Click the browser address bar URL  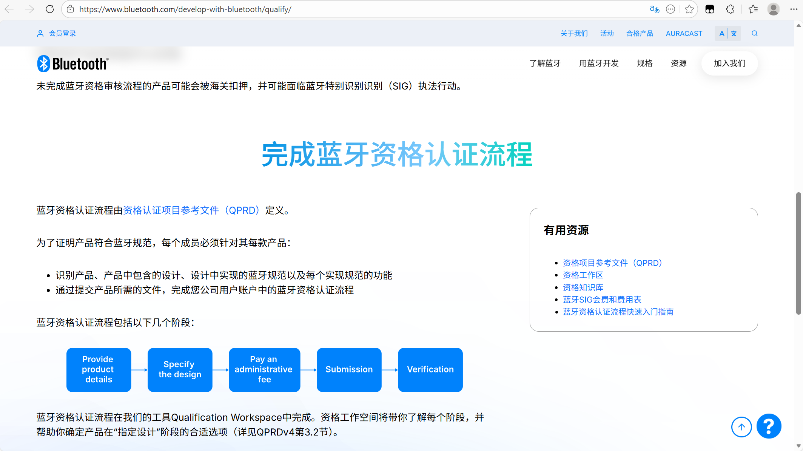185,9
